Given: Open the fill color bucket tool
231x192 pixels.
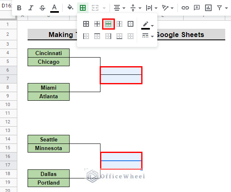Looking at the screenshot, I should pyautogui.click(x=70, y=7).
